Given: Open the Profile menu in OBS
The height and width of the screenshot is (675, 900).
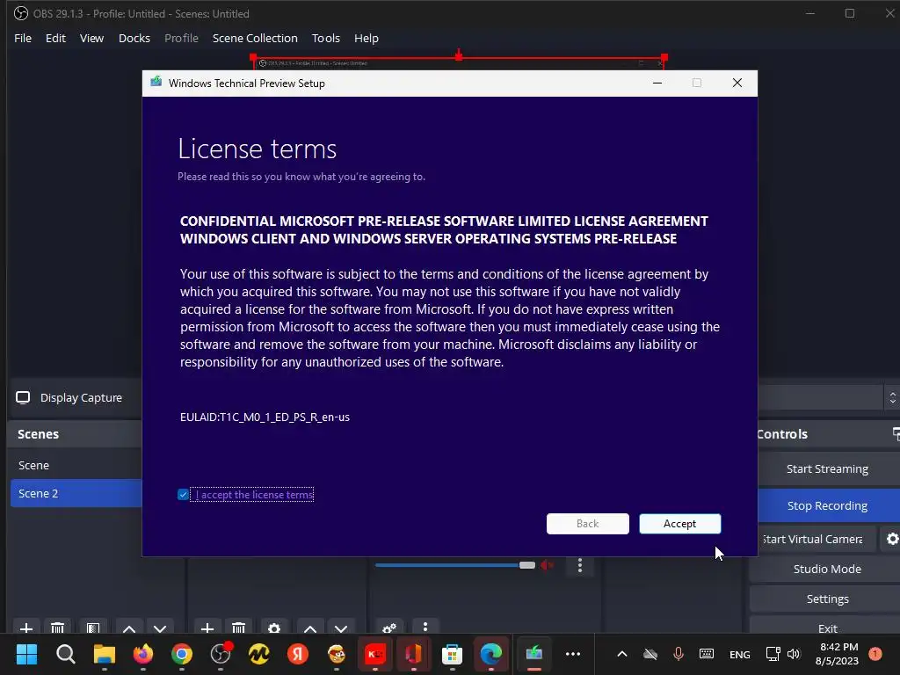Looking at the screenshot, I should 181,38.
